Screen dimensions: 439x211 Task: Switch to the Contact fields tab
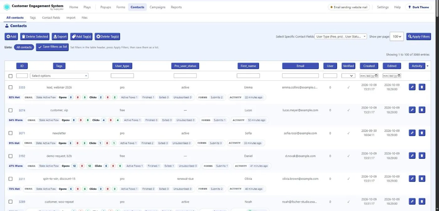(x=51, y=18)
